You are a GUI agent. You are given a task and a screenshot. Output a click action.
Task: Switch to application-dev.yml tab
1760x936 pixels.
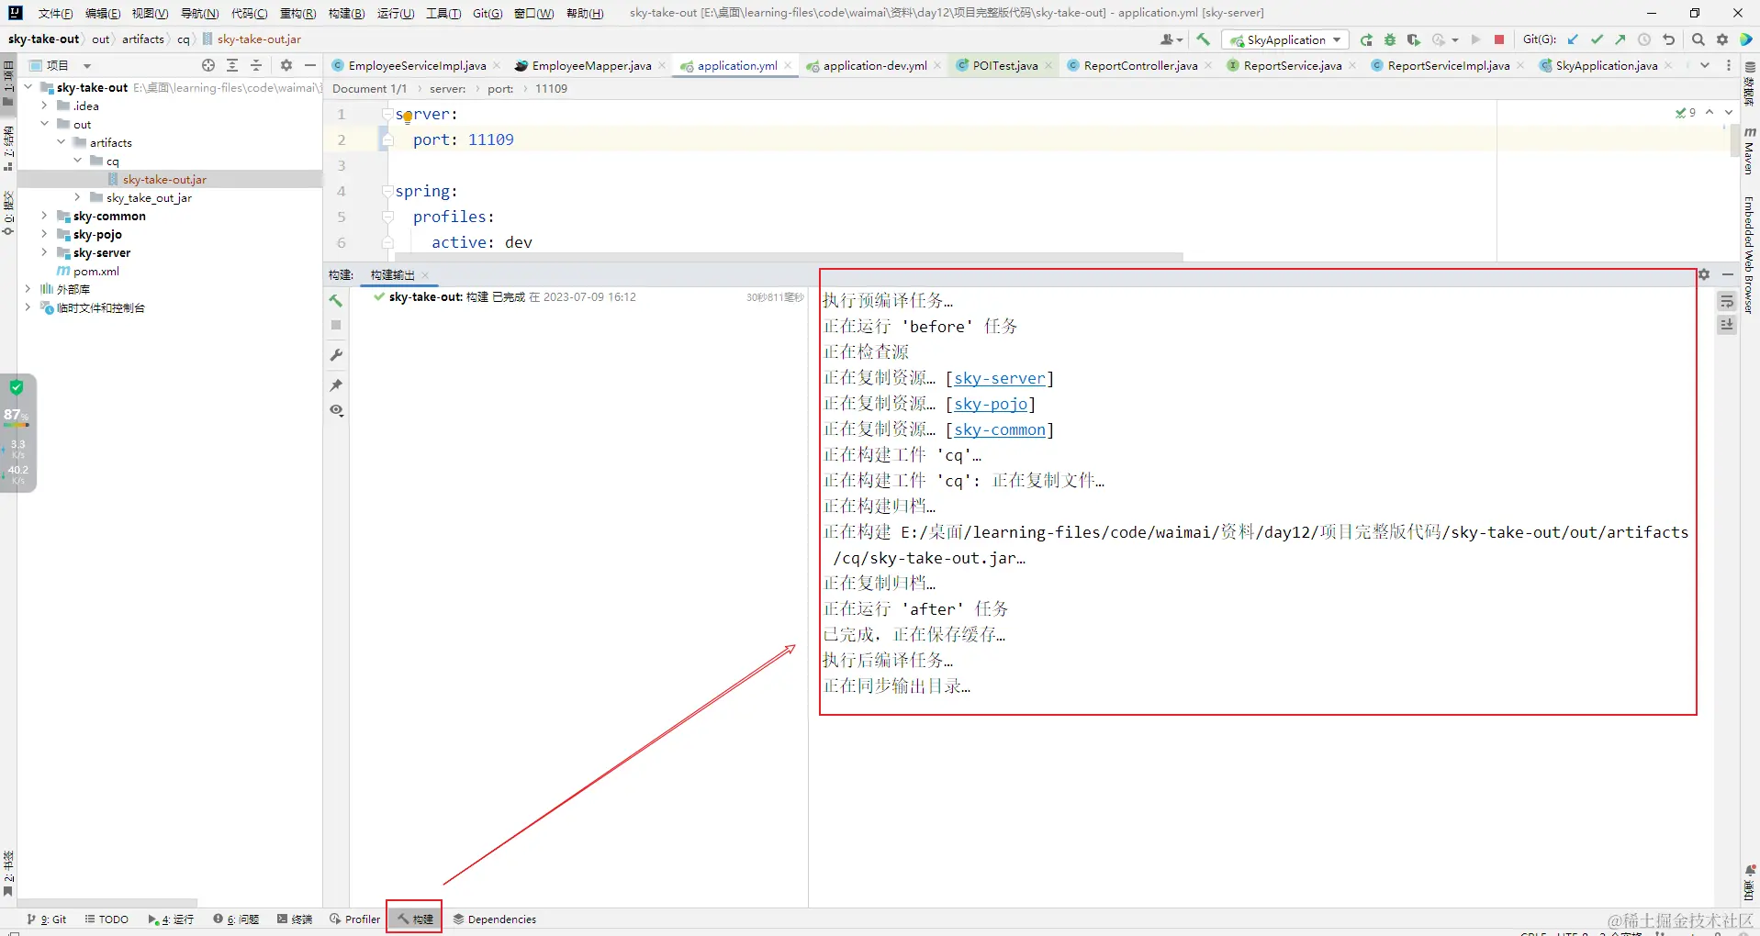pos(875,65)
